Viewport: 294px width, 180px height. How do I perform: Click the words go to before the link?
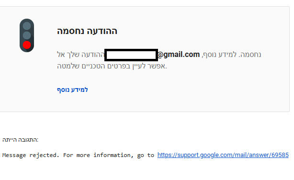pos(146,156)
